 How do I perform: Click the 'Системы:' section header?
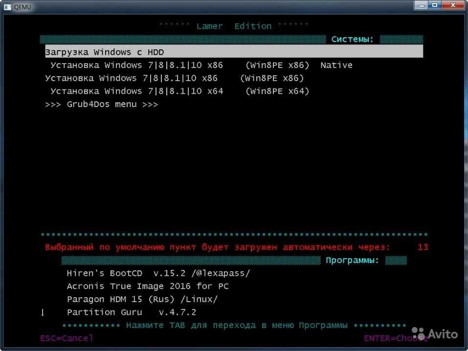353,39
